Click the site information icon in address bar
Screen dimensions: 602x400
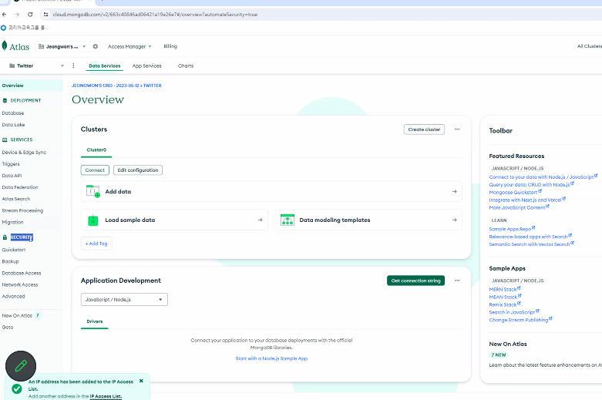click(x=45, y=15)
